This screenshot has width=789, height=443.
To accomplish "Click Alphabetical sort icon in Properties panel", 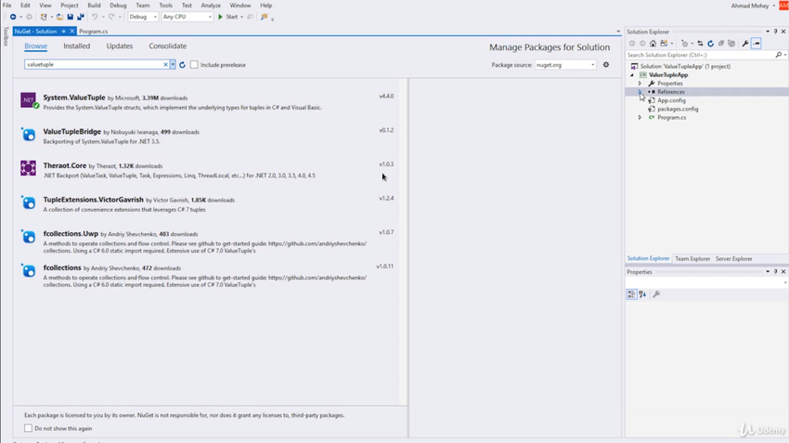I will pos(642,294).
